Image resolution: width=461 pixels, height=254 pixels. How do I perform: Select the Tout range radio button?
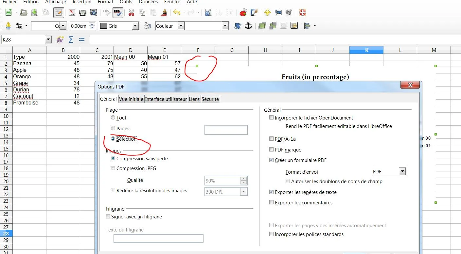[x=113, y=118]
